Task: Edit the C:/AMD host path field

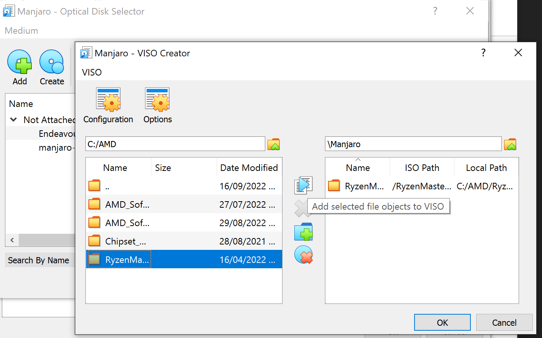Action: (175, 144)
